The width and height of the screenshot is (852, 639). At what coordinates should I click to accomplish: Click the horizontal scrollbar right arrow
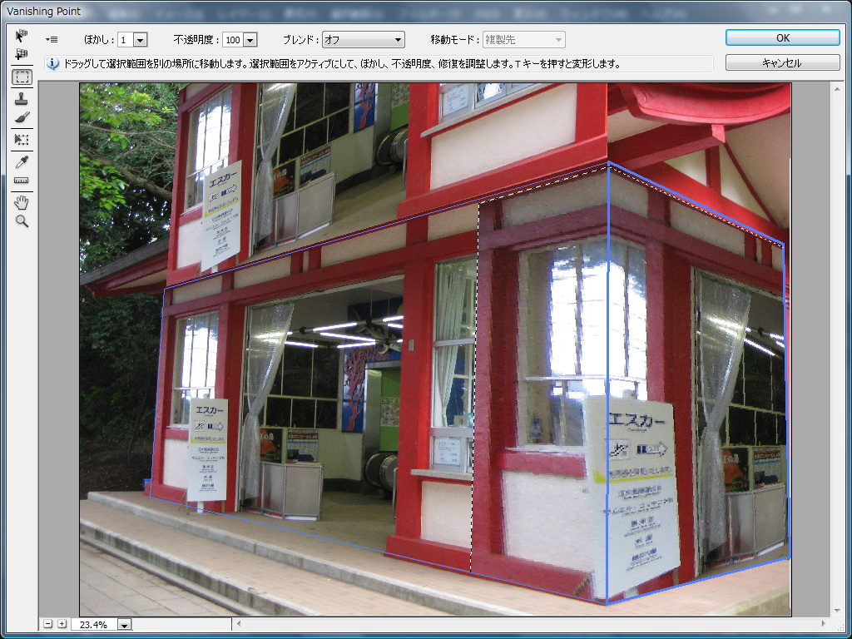click(823, 624)
